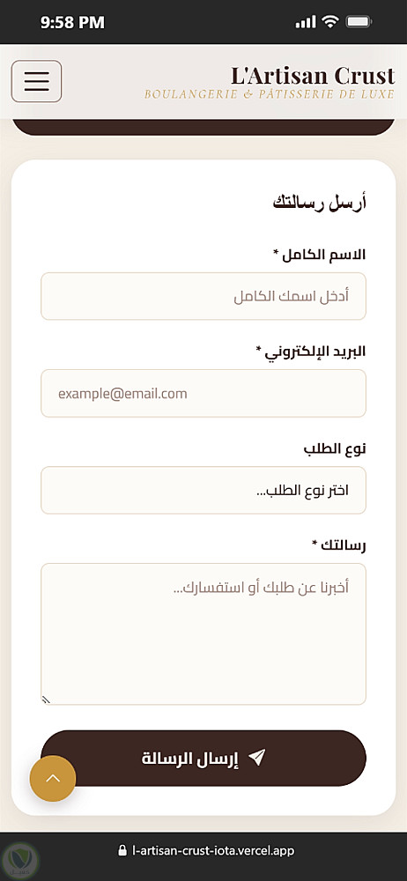Click the Boulangerie & Pâtisserie de Luxe tagline

click(270, 94)
